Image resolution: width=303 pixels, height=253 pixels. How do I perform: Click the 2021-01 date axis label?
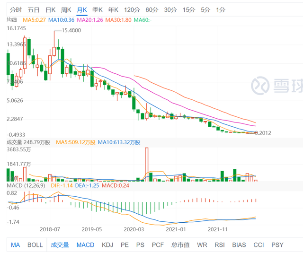coord(176,229)
